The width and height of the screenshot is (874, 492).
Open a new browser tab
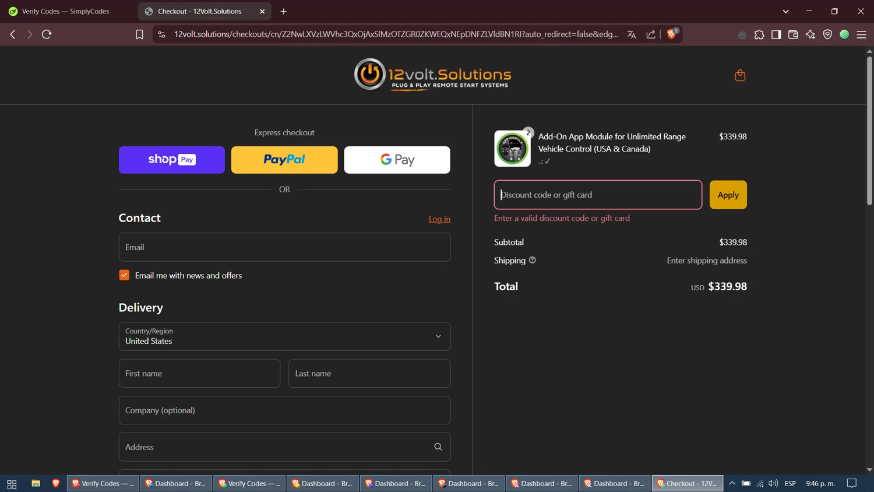point(284,11)
